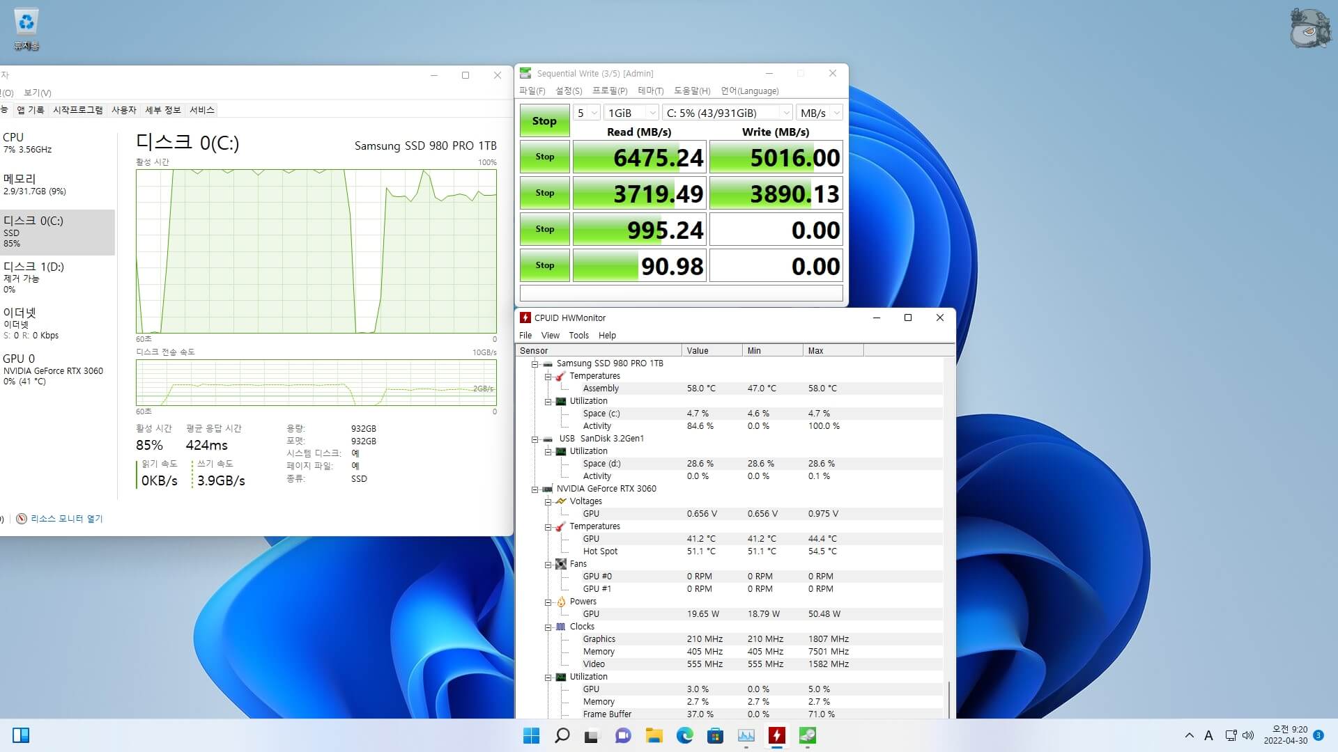Collapse the NVIDIA GeForce RTX 3060 node
This screenshot has width=1338, height=752.
535,489
